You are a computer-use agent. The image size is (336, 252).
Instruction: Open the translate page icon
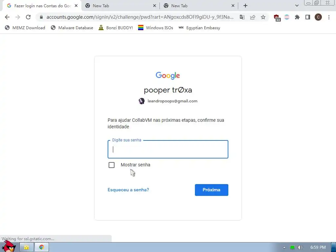(242, 17)
